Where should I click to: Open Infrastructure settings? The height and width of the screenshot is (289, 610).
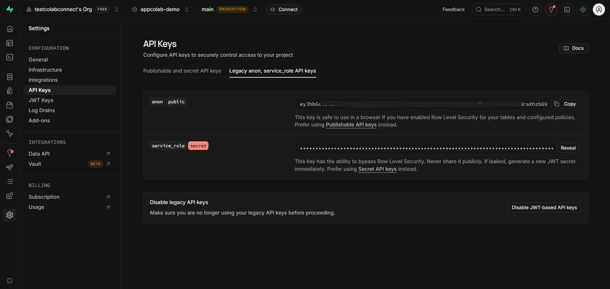tap(45, 70)
